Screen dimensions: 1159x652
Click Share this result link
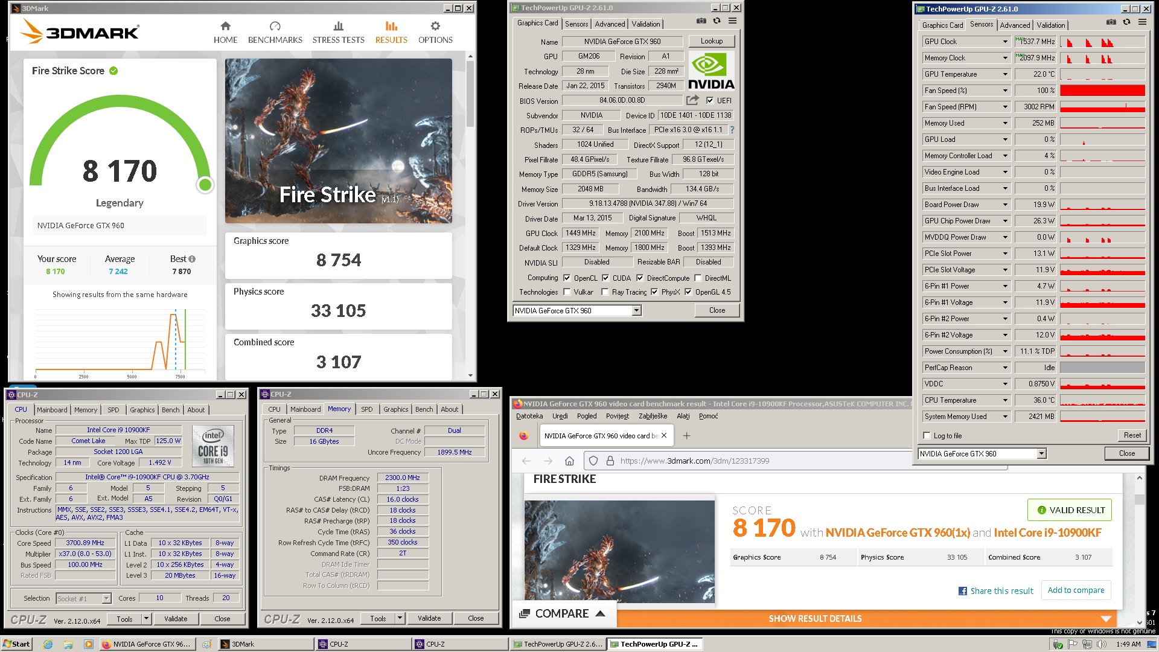995,591
